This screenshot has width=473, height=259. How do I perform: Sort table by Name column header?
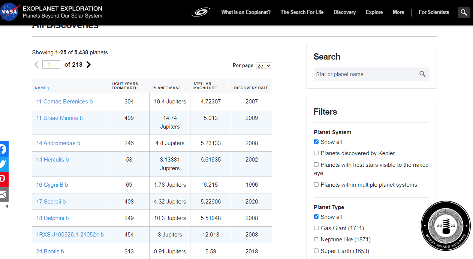(x=40, y=88)
